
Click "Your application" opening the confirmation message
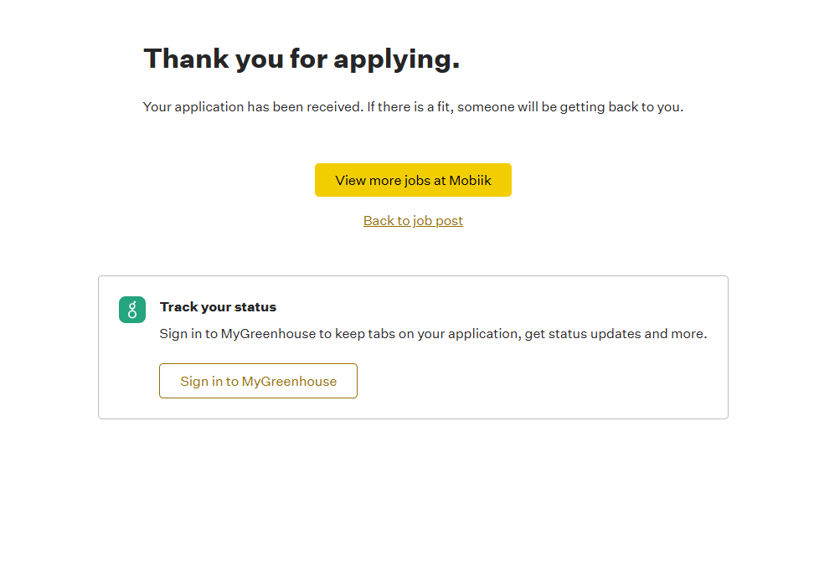click(193, 107)
